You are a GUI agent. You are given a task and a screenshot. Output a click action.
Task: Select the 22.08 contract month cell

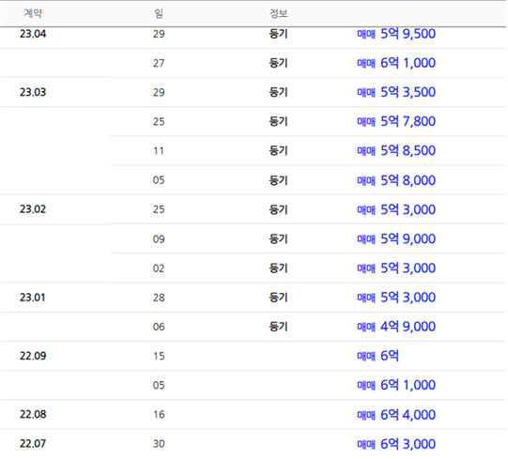[33, 414]
